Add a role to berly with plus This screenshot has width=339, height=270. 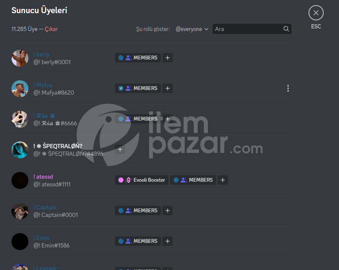(168, 58)
